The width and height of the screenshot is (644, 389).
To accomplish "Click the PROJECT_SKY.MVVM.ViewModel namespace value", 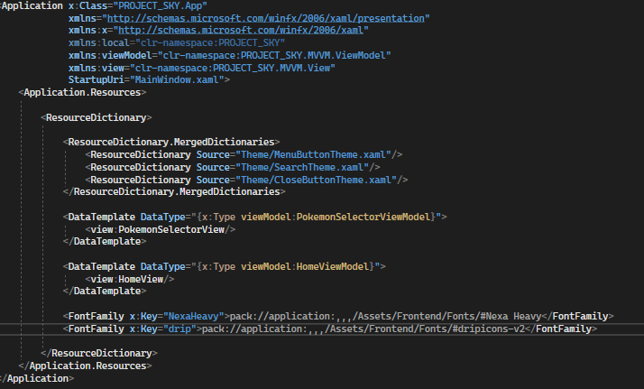I will coord(274,55).
